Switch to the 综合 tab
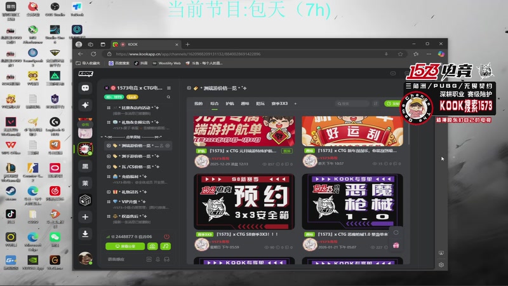This screenshot has height=286, width=508. (x=214, y=104)
